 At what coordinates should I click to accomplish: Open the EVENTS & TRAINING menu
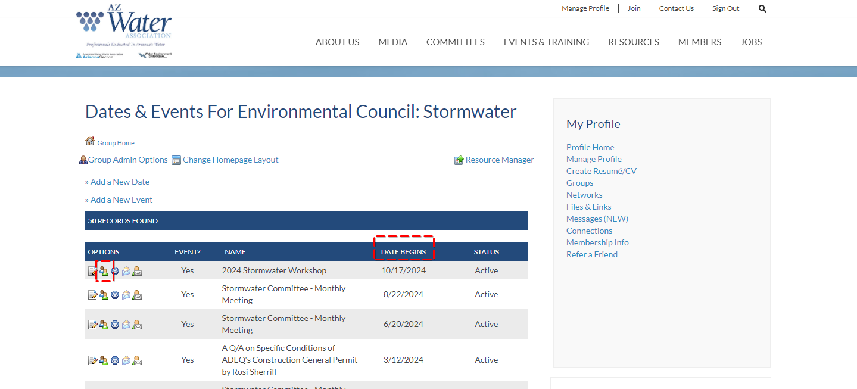point(546,42)
